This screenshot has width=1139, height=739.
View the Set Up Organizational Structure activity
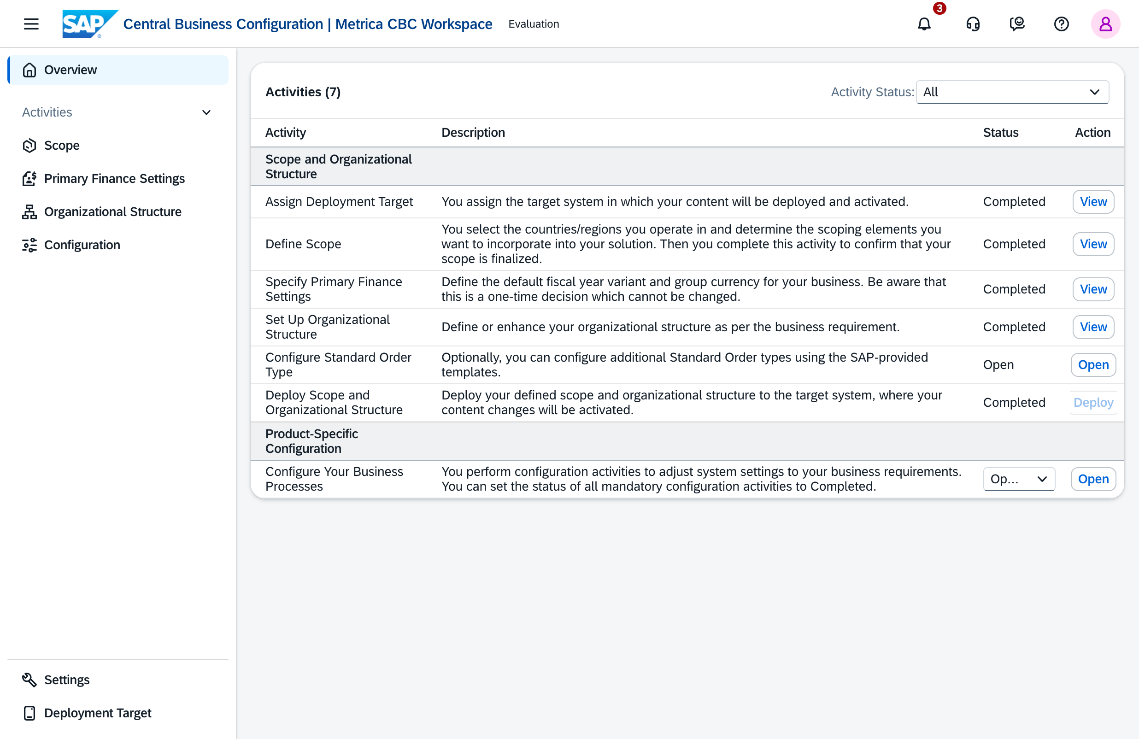pos(1093,327)
